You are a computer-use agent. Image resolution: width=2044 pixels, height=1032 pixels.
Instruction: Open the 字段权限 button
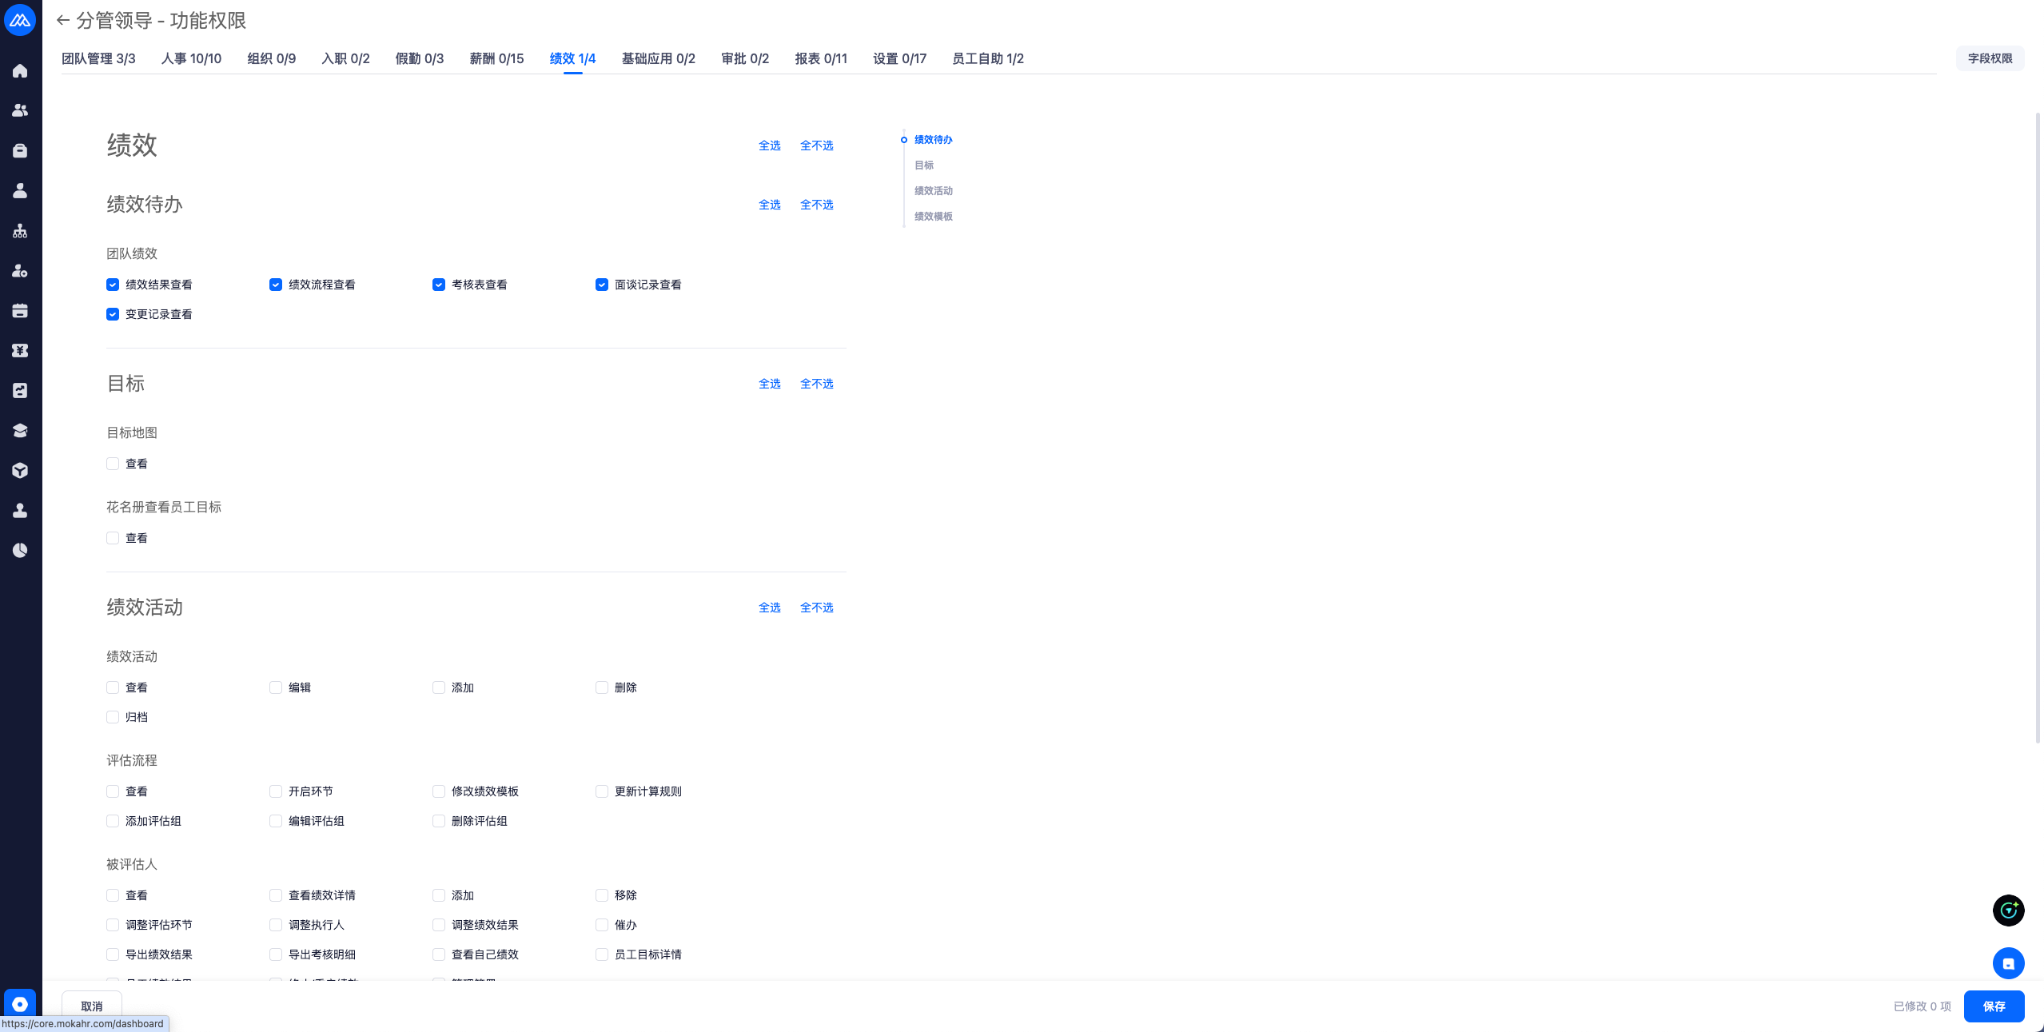click(1990, 58)
